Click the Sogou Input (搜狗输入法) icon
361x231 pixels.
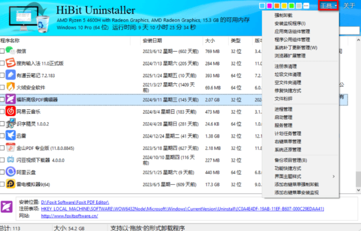coord(11,63)
